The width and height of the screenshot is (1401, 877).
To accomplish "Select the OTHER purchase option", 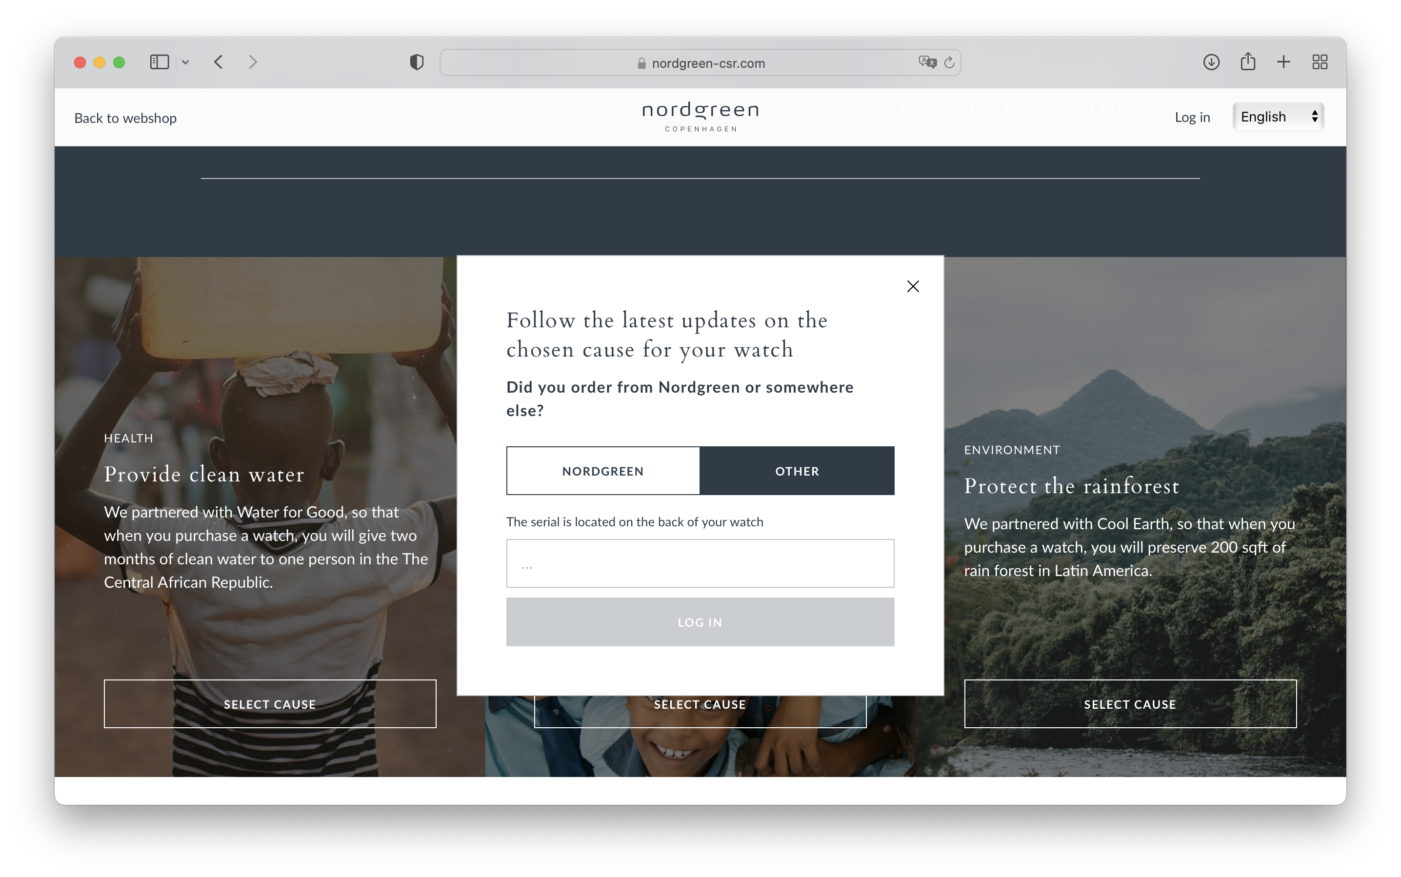I will pyautogui.click(x=797, y=470).
